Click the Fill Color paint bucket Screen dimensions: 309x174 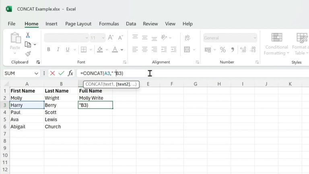point(100,49)
